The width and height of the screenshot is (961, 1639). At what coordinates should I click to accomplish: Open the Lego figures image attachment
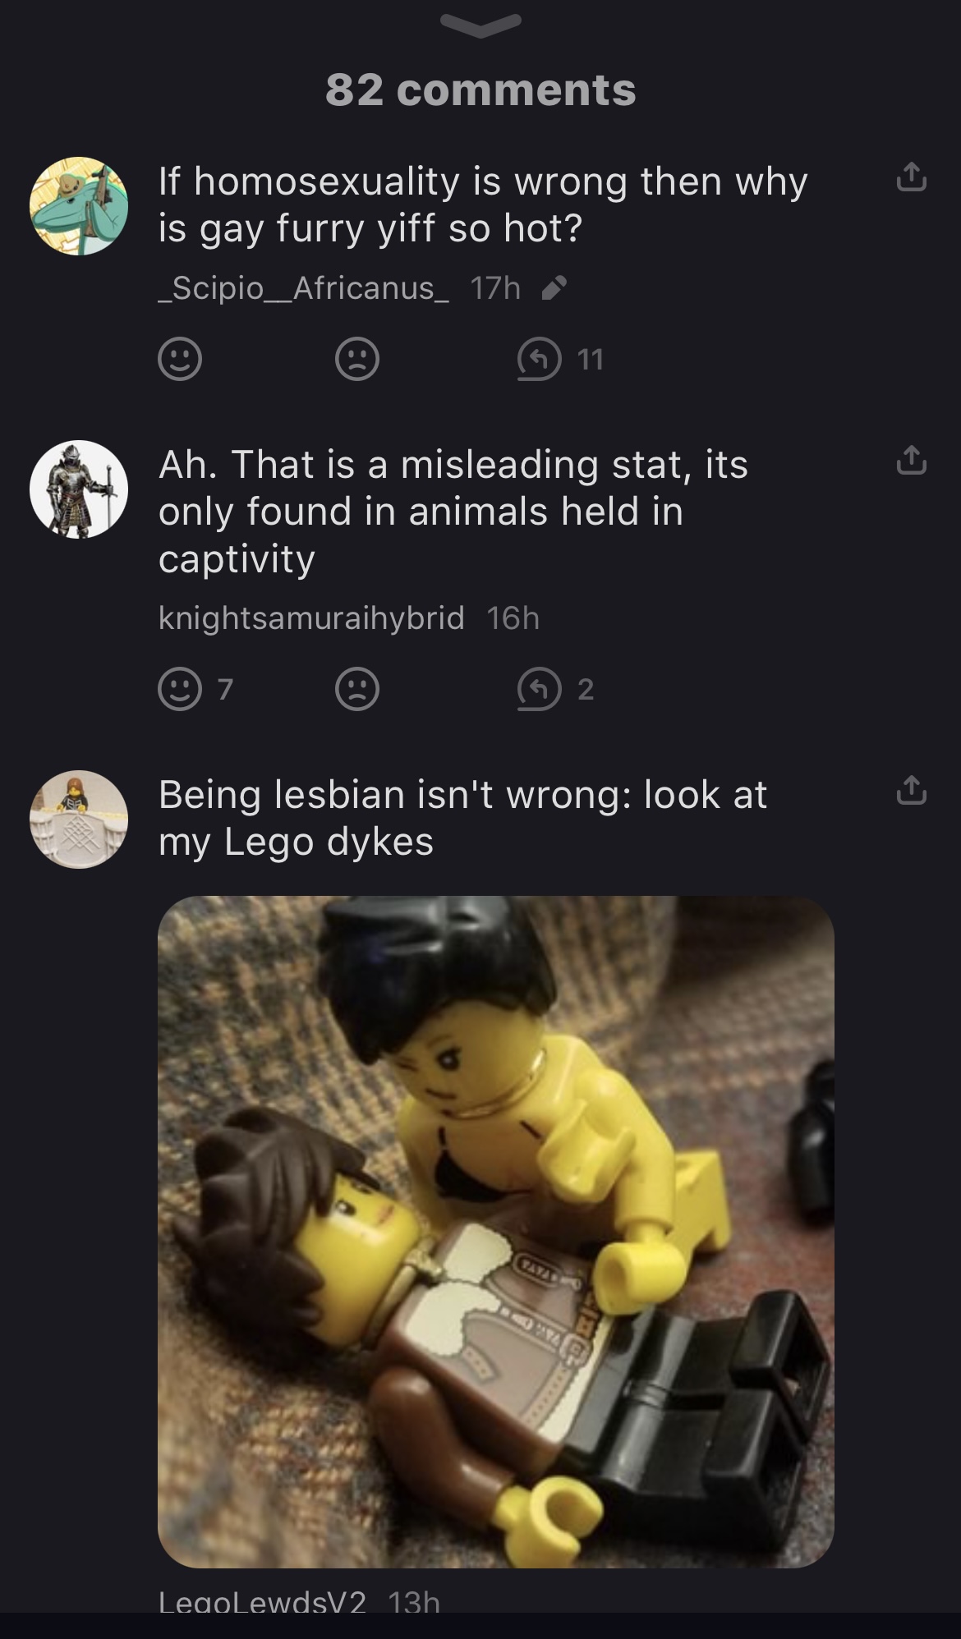(x=496, y=1232)
